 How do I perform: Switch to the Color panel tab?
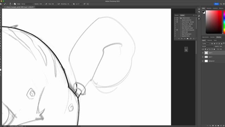click(204, 8)
